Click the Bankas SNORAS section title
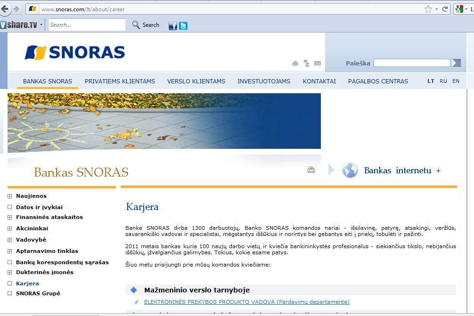The image size is (474, 316). click(82, 172)
